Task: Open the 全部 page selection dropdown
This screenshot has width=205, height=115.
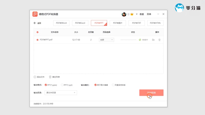Action: [x=106, y=40]
